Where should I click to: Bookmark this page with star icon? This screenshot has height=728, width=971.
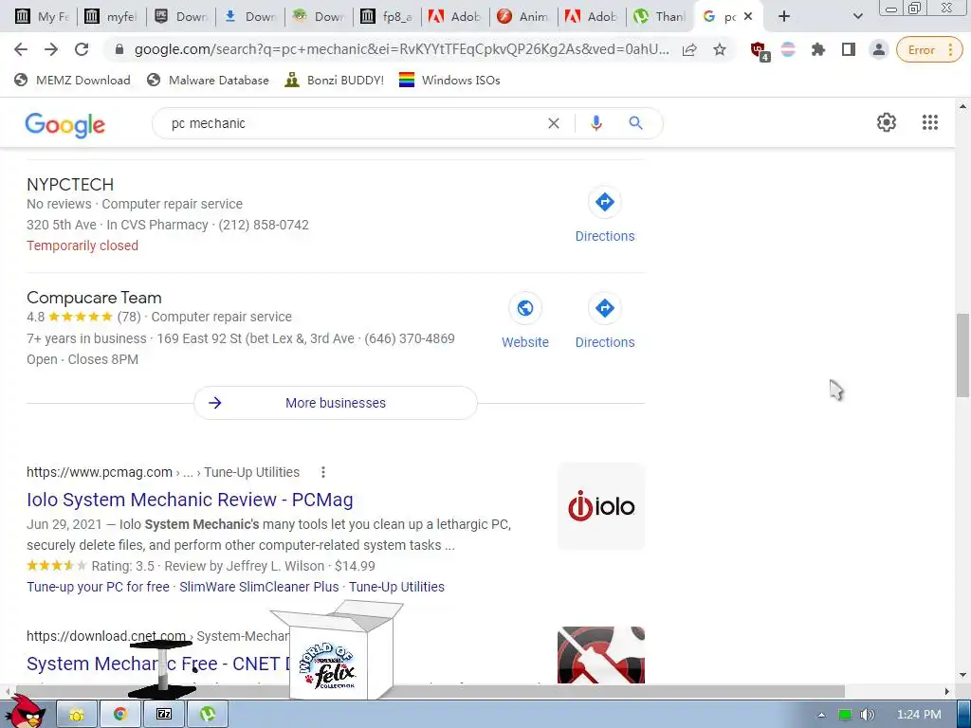[719, 49]
